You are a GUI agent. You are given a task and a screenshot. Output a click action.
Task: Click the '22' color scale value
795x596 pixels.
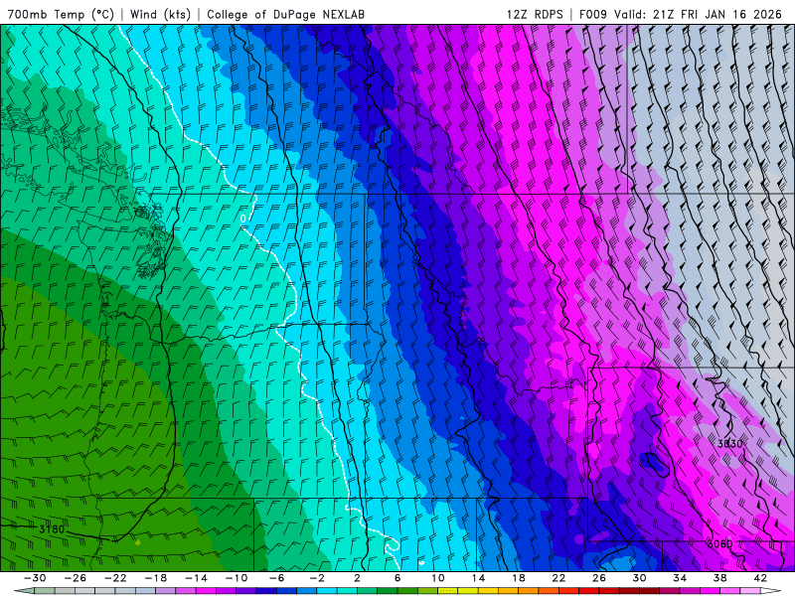pyautogui.click(x=558, y=578)
